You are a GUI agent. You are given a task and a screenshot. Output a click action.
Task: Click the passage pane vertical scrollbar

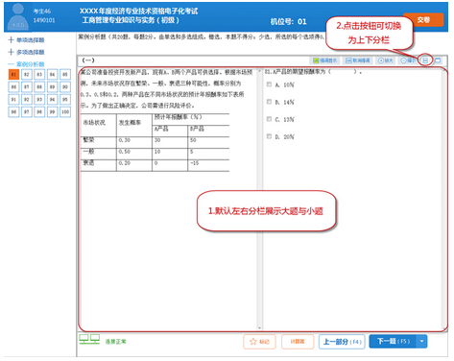tap(259, 200)
